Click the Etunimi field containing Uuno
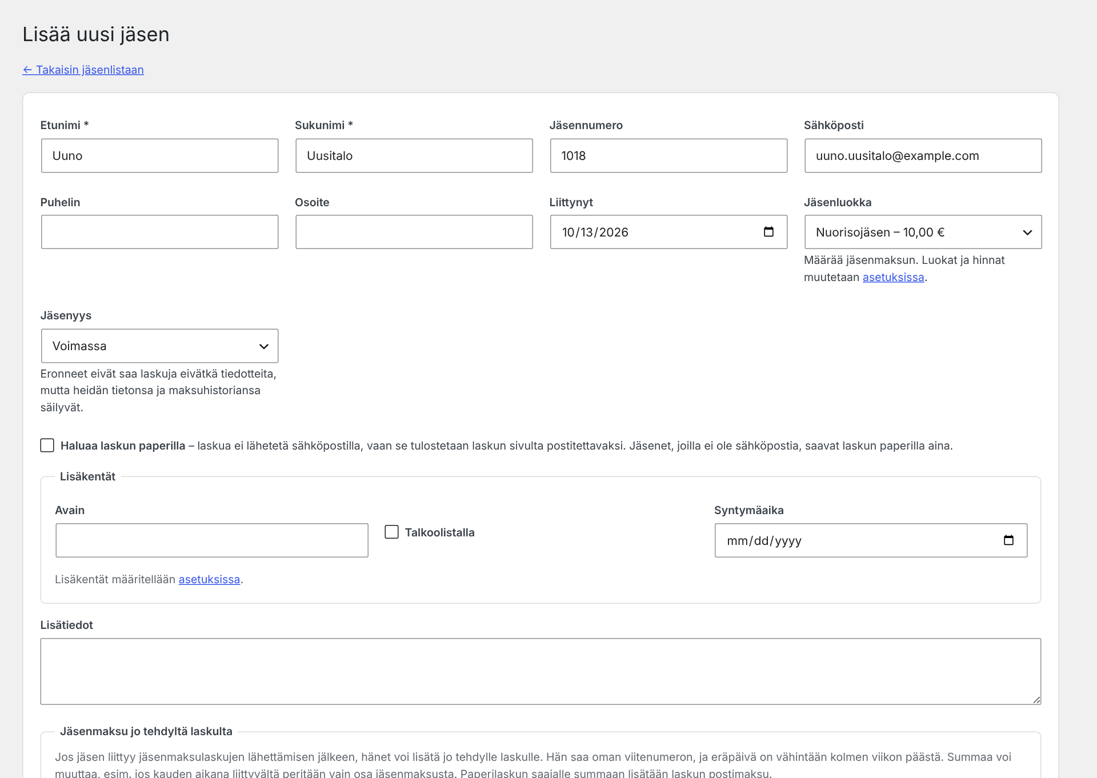Viewport: 1097px width, 778px height. click(x=159, y=155)
